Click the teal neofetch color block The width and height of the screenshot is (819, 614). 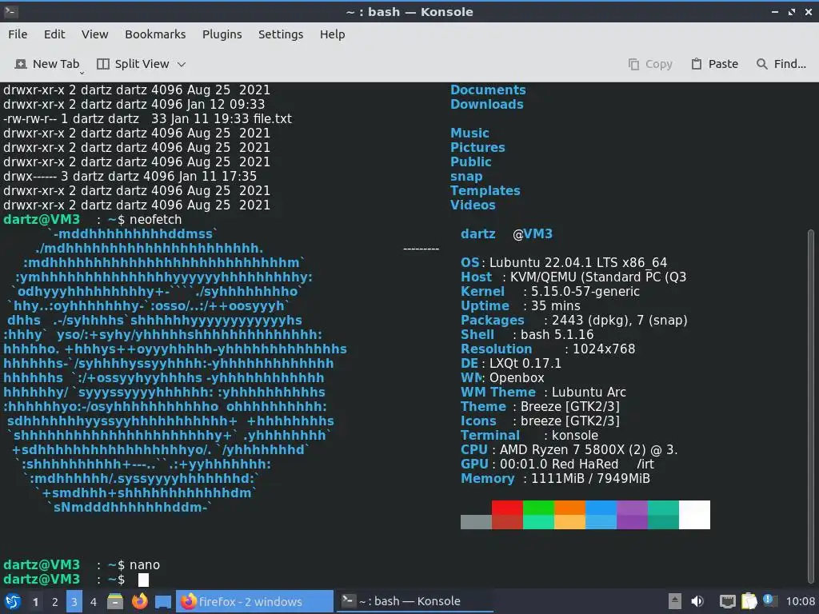click(663, 515)
